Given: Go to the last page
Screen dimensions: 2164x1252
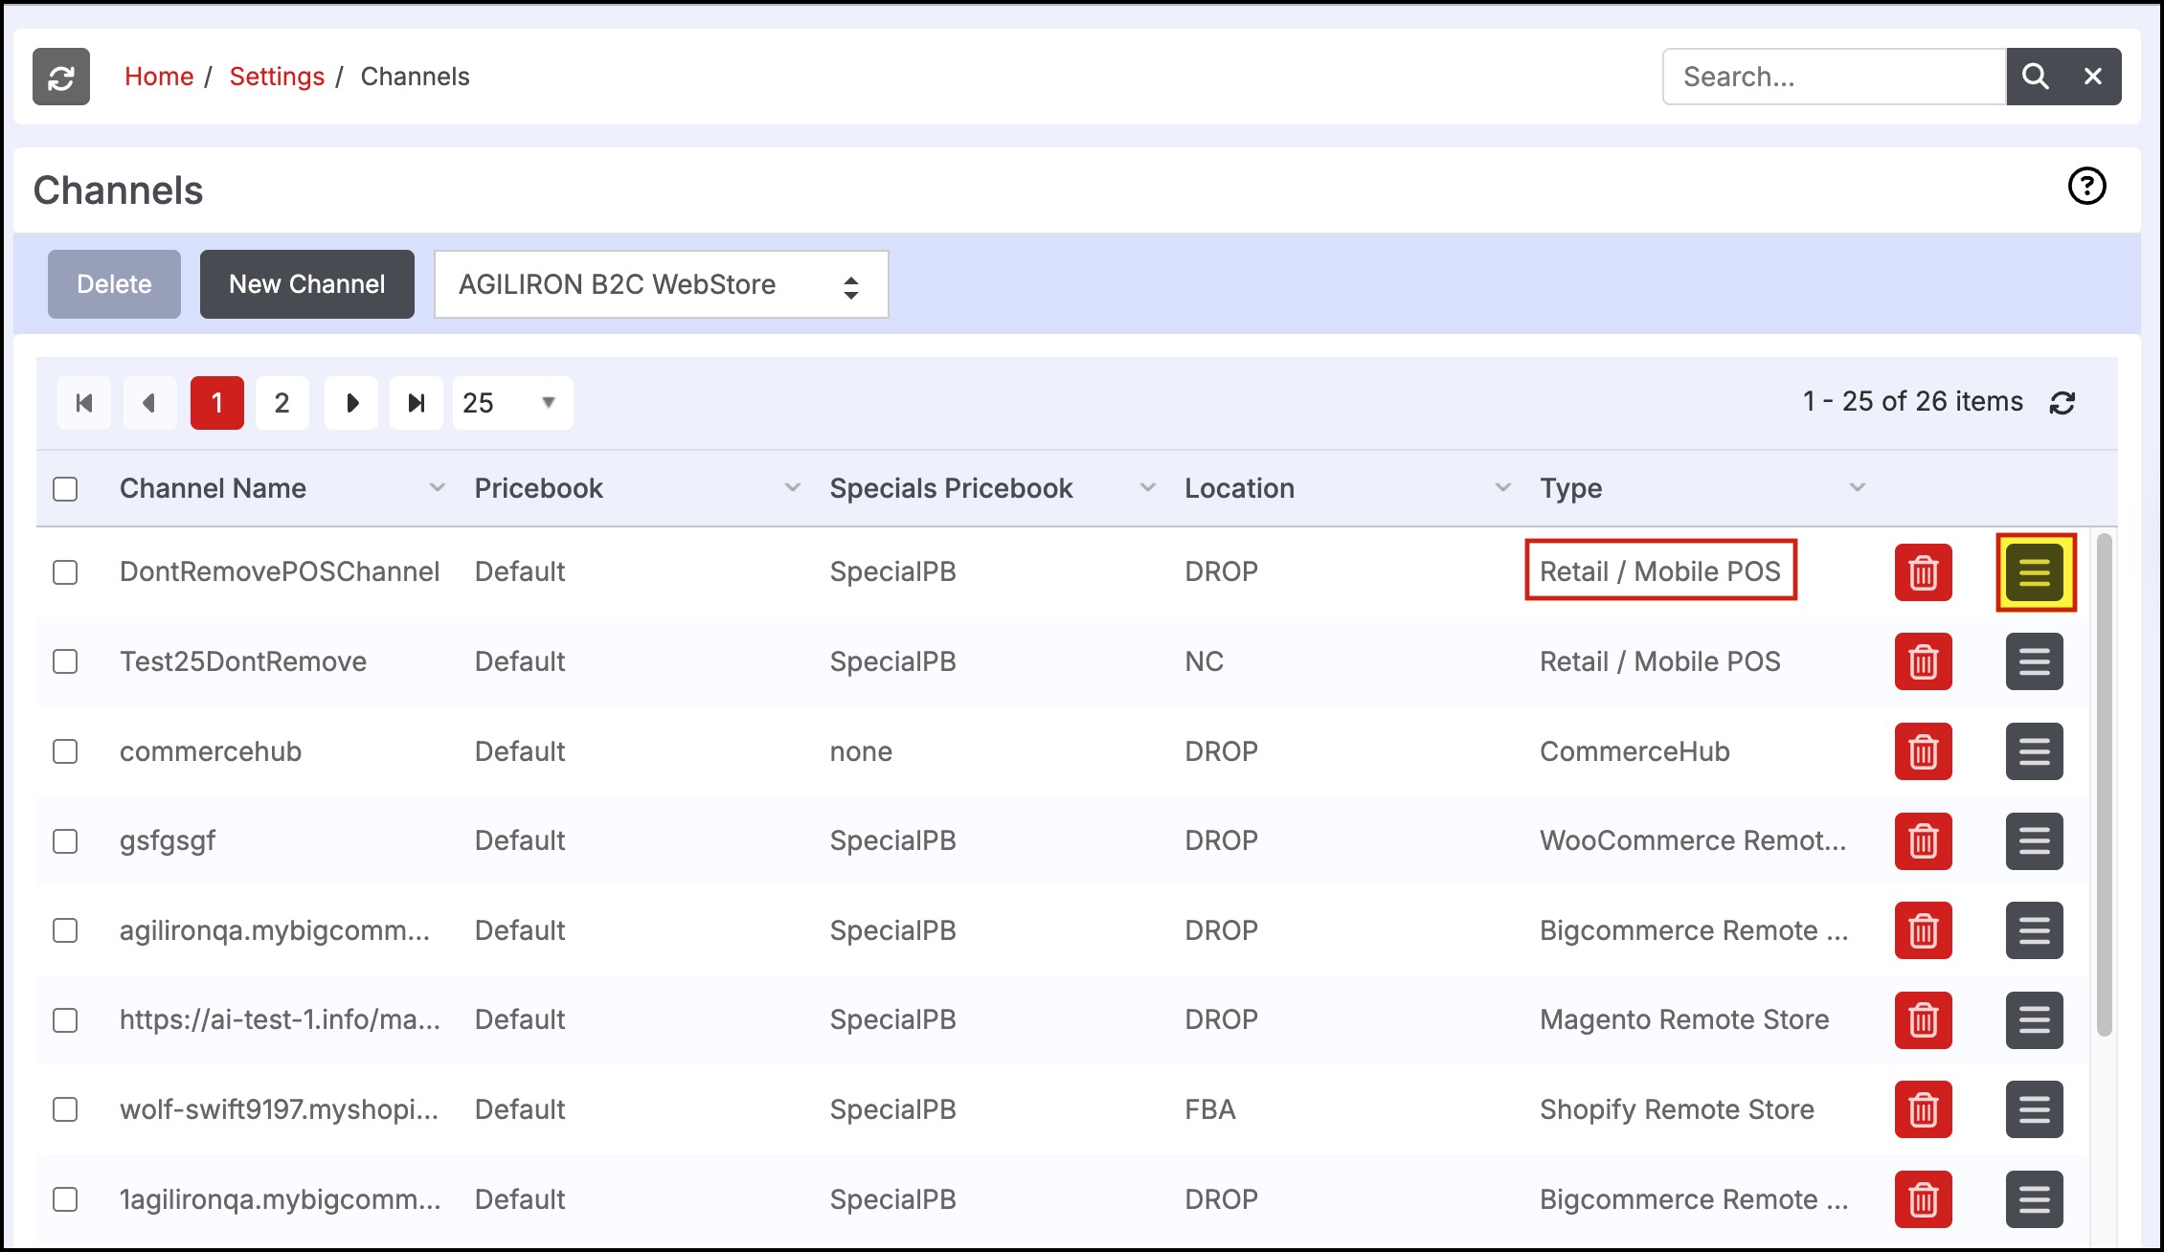Looking at the screenshot, I should point(416,403).
